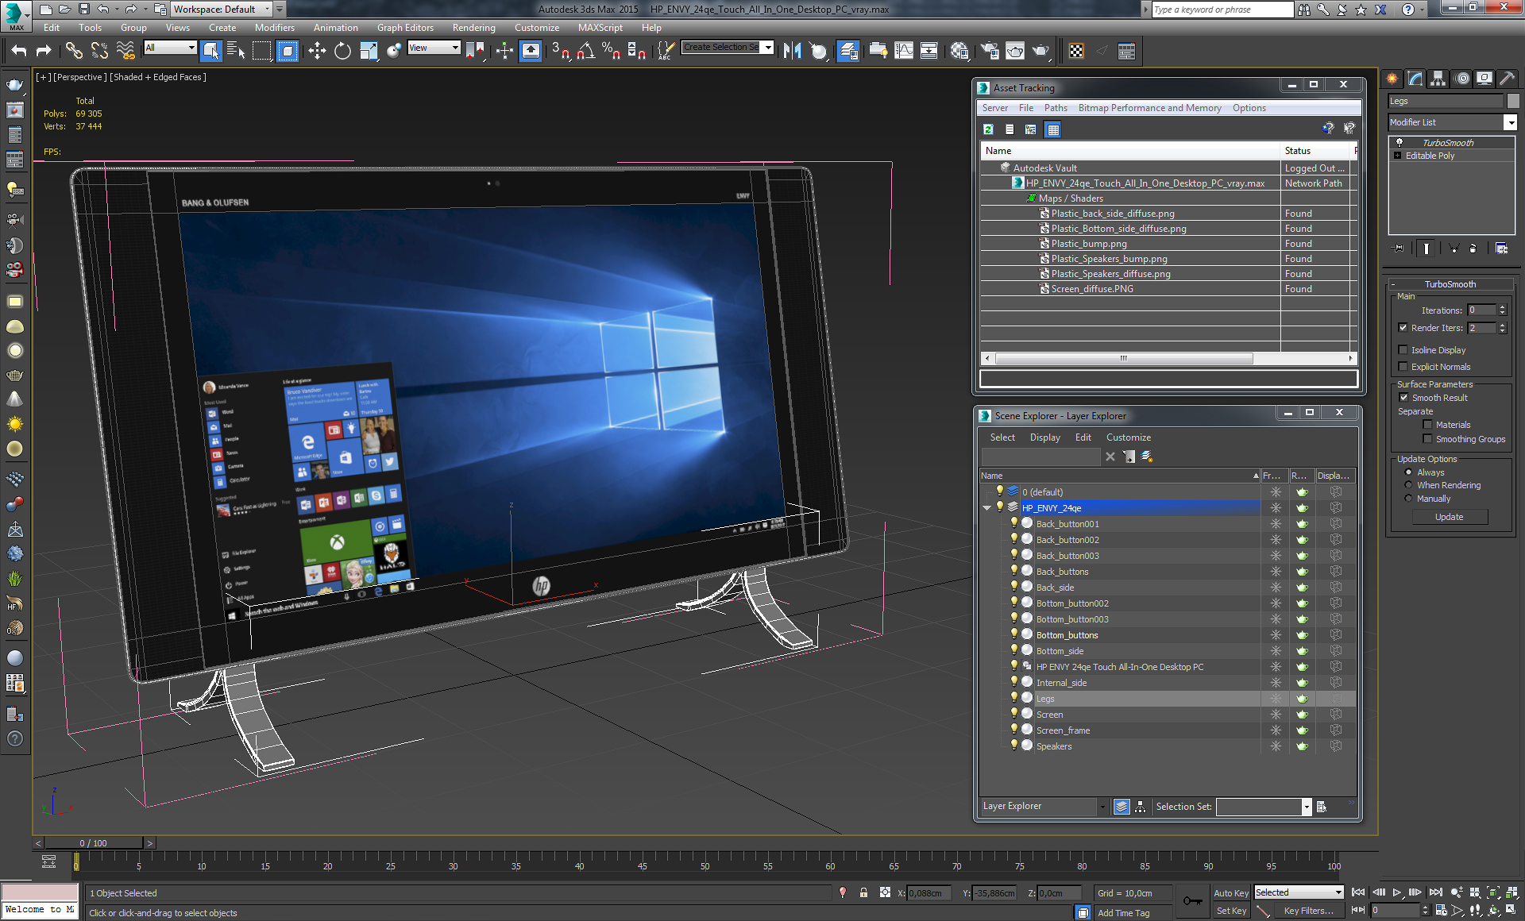Check Separate by Materials
This screenshot has width=1525, height=921.
click(x=1427, y=424)
